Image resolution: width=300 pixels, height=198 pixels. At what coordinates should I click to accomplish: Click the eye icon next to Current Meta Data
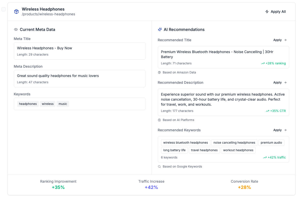click(16, 29)
